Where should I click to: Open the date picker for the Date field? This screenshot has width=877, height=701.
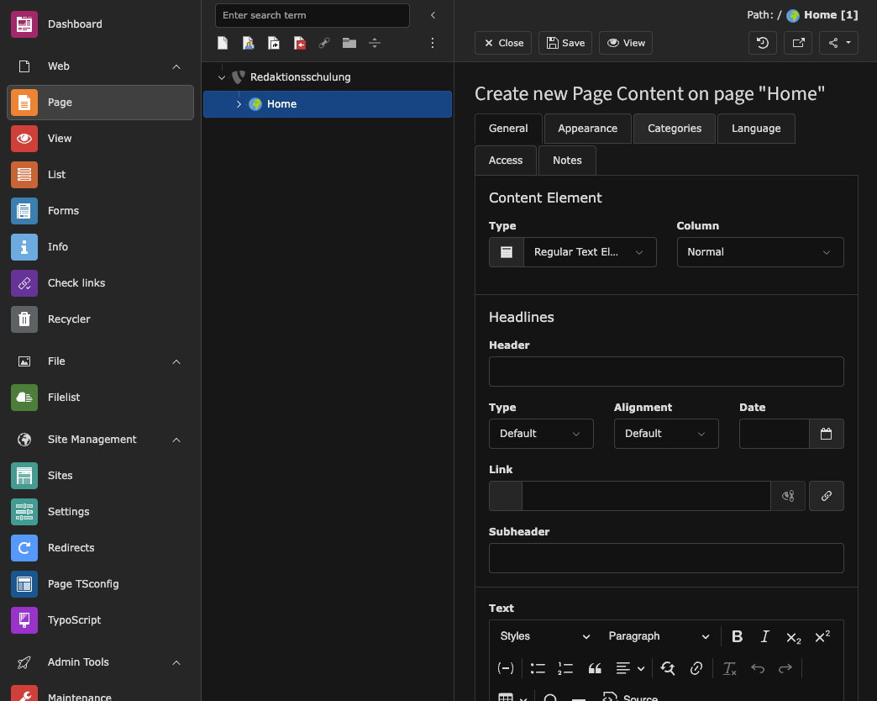pyautogui.click(x=826, y=434)
